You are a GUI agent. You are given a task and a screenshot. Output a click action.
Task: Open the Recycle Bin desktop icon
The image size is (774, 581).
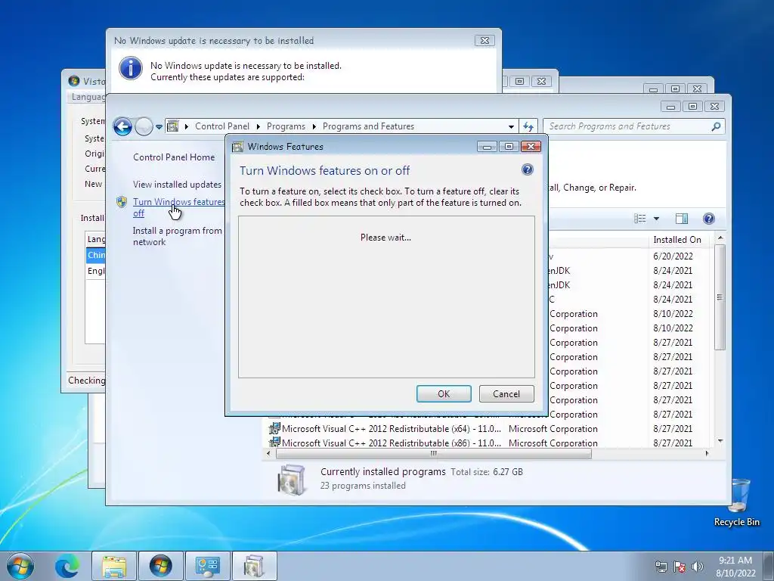[736, 502]
